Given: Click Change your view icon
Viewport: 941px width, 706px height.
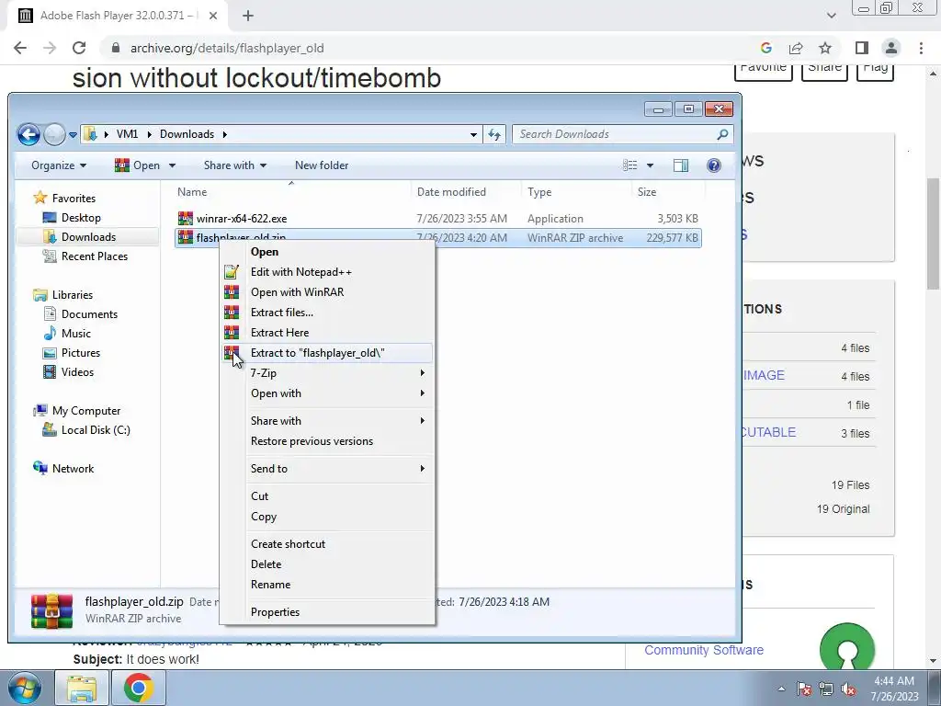Looking at the screenshot, I should tap(629, 165).
